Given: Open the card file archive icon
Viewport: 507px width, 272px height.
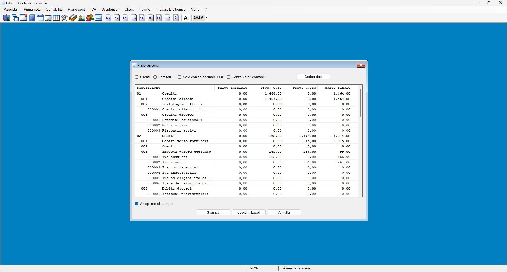Looking at the screenshot, I should (x=73, y=18).
